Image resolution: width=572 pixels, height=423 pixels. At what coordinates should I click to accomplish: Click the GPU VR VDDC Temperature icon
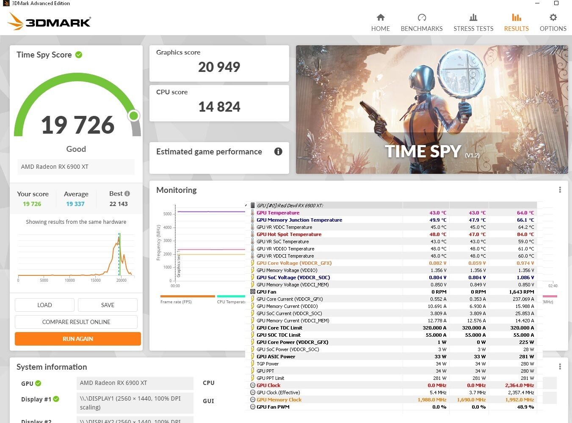253,227
